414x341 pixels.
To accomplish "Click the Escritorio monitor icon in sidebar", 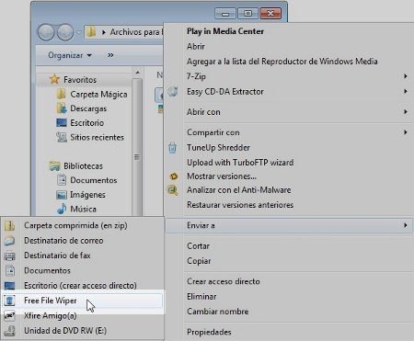I will (x=62, y=123).
